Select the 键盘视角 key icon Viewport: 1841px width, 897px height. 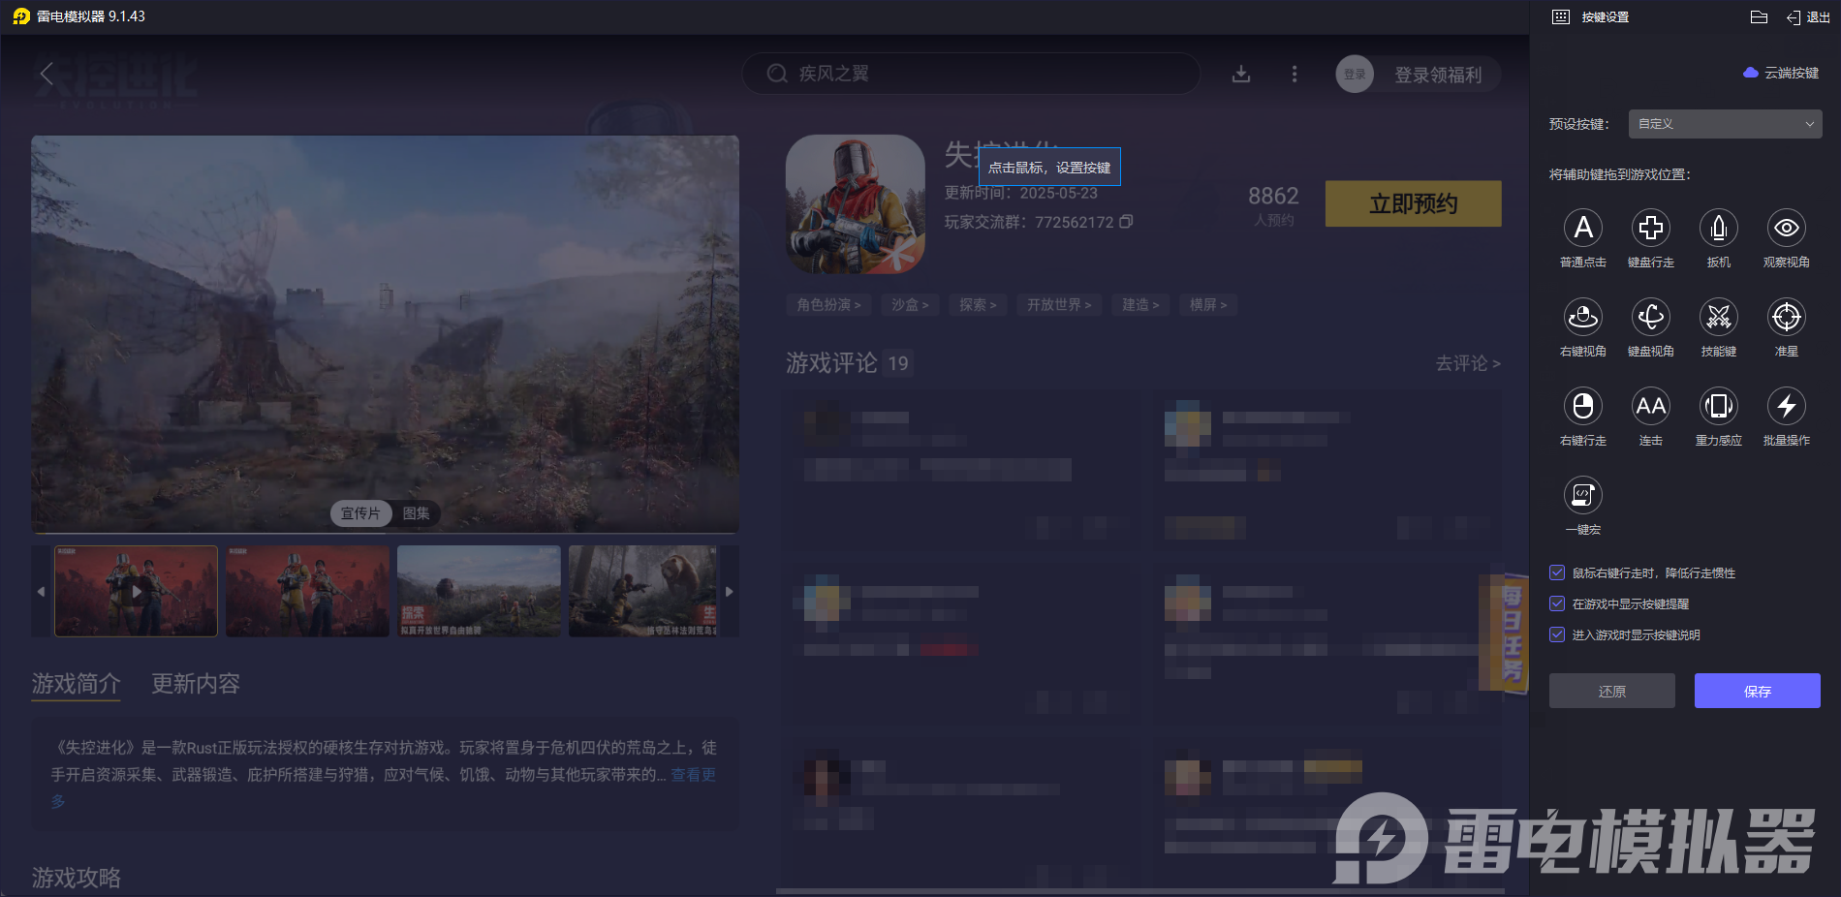[x=1651, y=317]
